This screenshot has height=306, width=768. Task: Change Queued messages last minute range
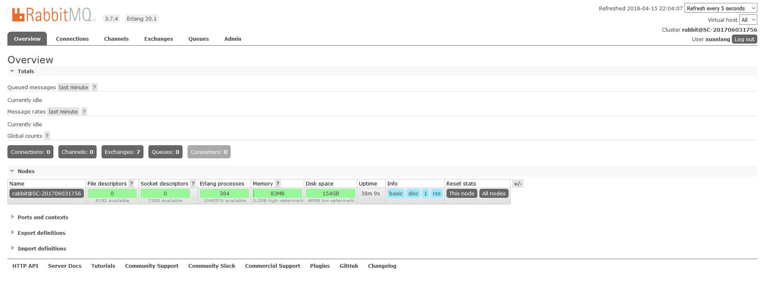tap(74, 87)
